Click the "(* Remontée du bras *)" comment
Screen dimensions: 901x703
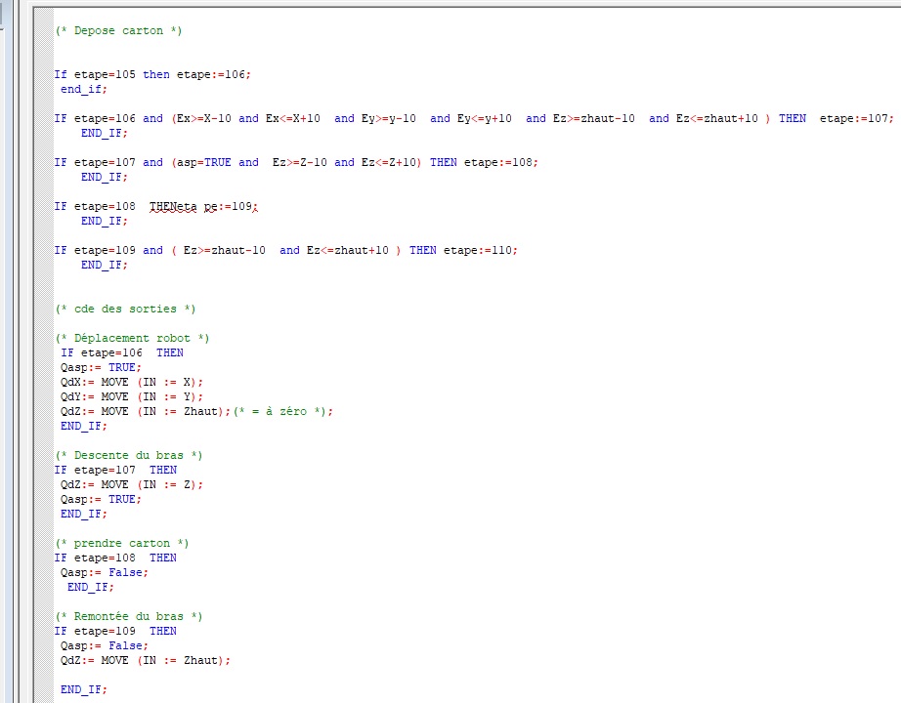(128, 617)
